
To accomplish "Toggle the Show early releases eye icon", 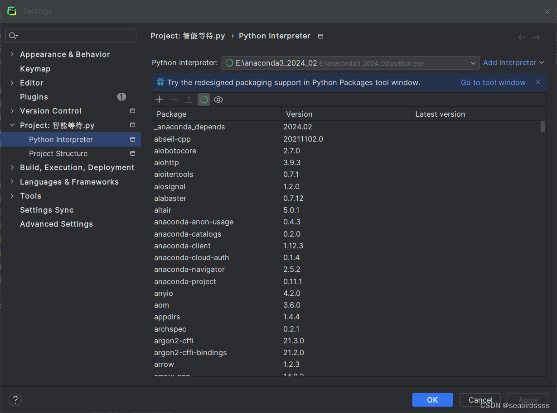I will (218, 100).
